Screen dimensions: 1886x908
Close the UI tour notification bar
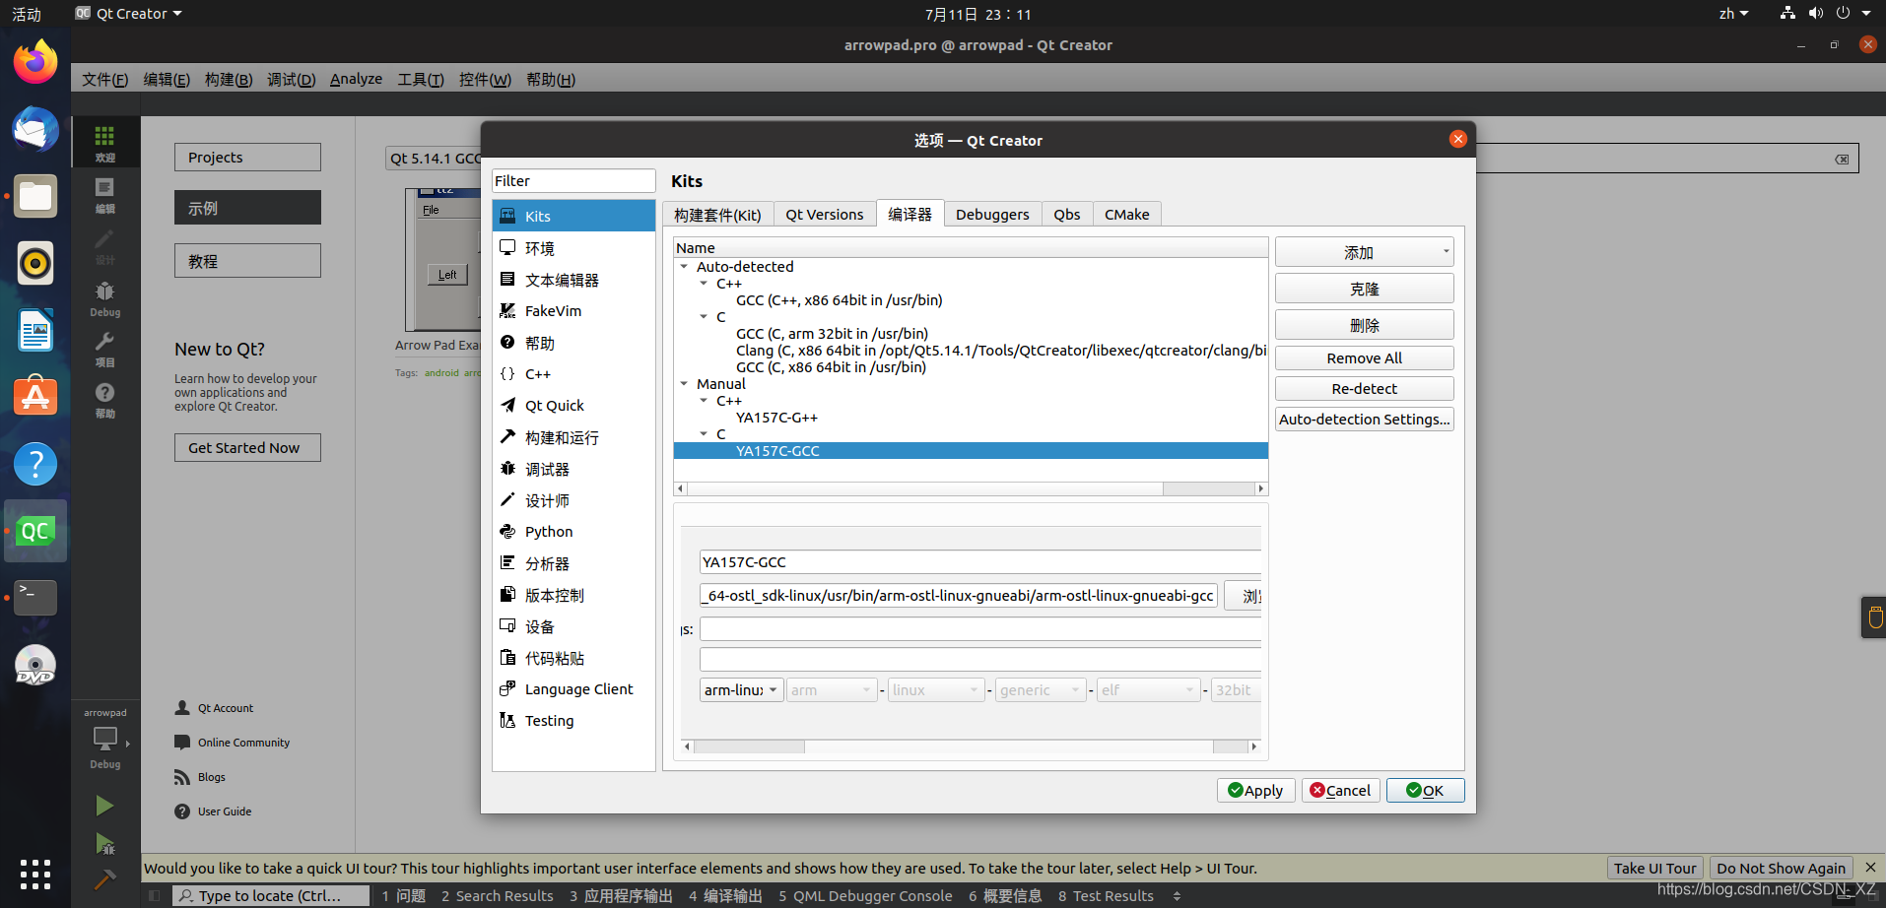click(x=1870, y=868)
